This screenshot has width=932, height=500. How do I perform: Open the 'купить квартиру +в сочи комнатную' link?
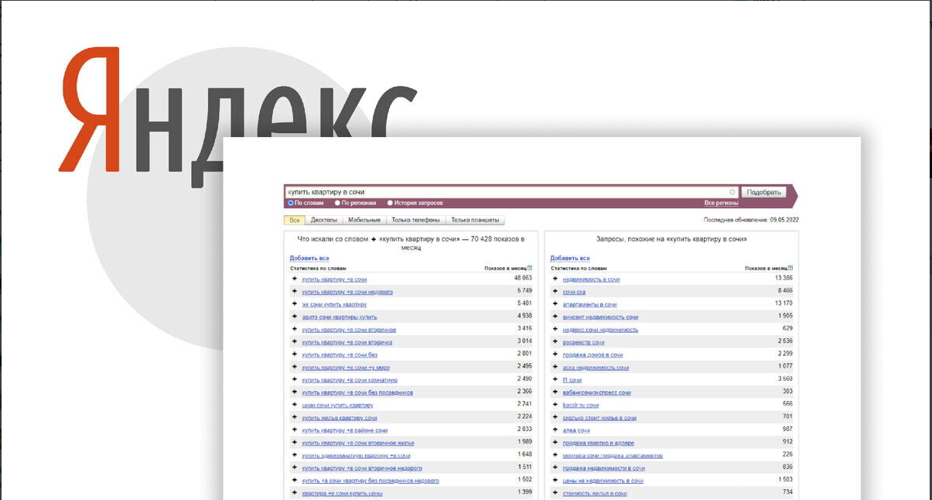click(350, 380)
